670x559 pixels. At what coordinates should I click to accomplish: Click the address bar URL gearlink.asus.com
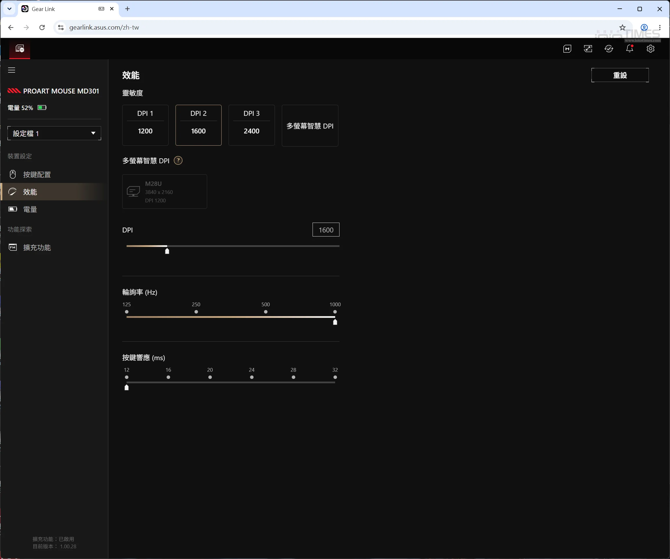click(104, 28)
